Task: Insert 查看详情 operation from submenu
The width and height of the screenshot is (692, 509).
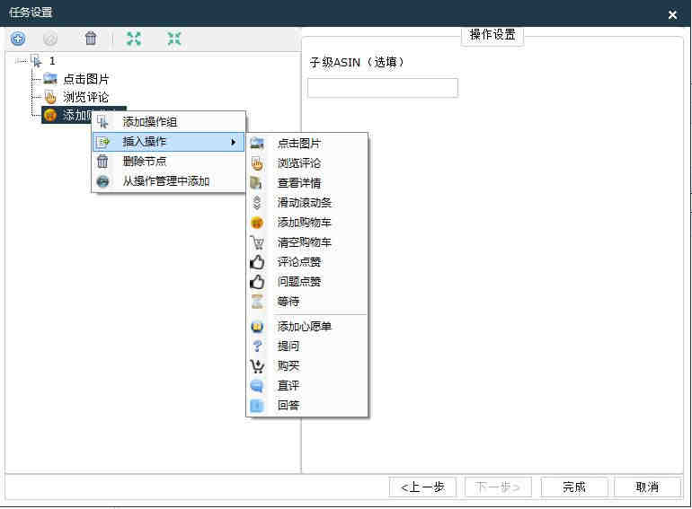Action: click(306, 183)
